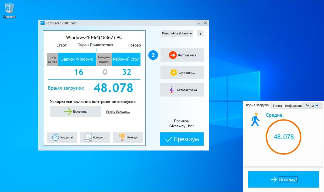This screenshot has width=324, height=192.
Task: Click the Премиум button
Action: [182, 139]
